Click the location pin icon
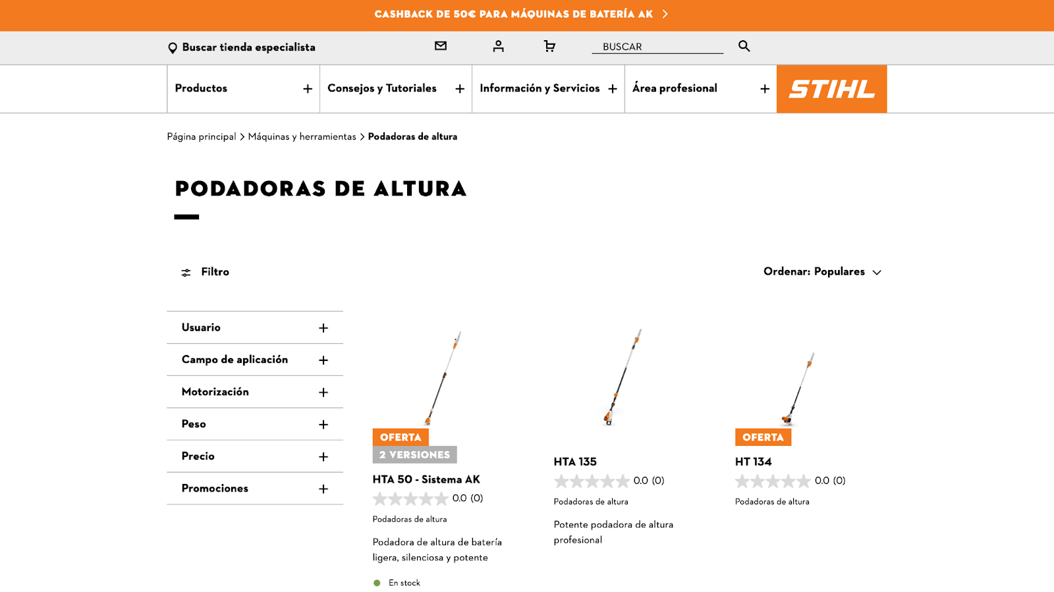1054x592 pixels. [x=173, y=48]
